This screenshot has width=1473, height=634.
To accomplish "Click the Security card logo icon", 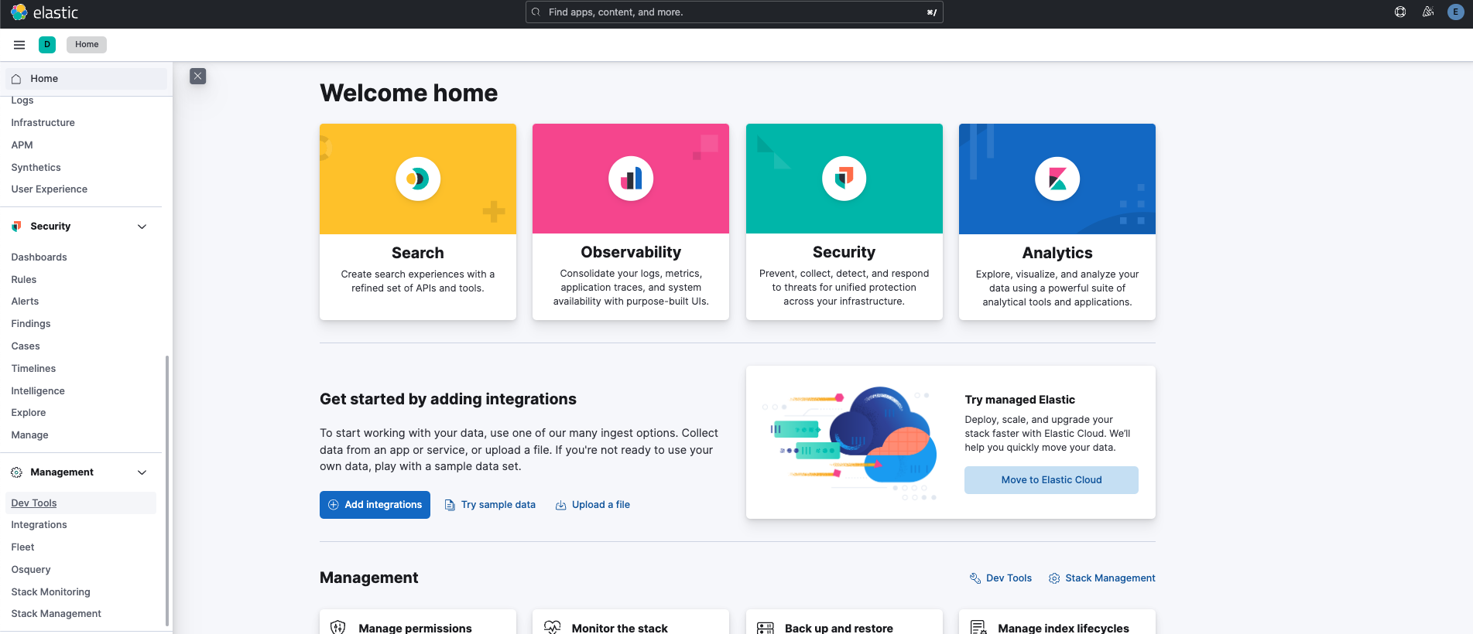I will [x=844, y=179].
